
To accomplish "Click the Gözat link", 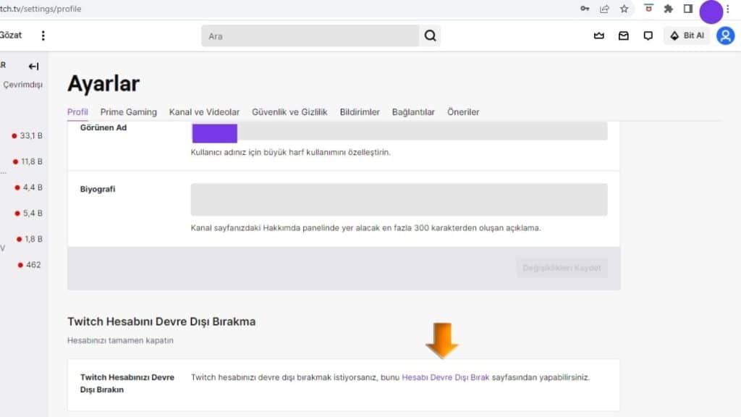I will (10, 35).
